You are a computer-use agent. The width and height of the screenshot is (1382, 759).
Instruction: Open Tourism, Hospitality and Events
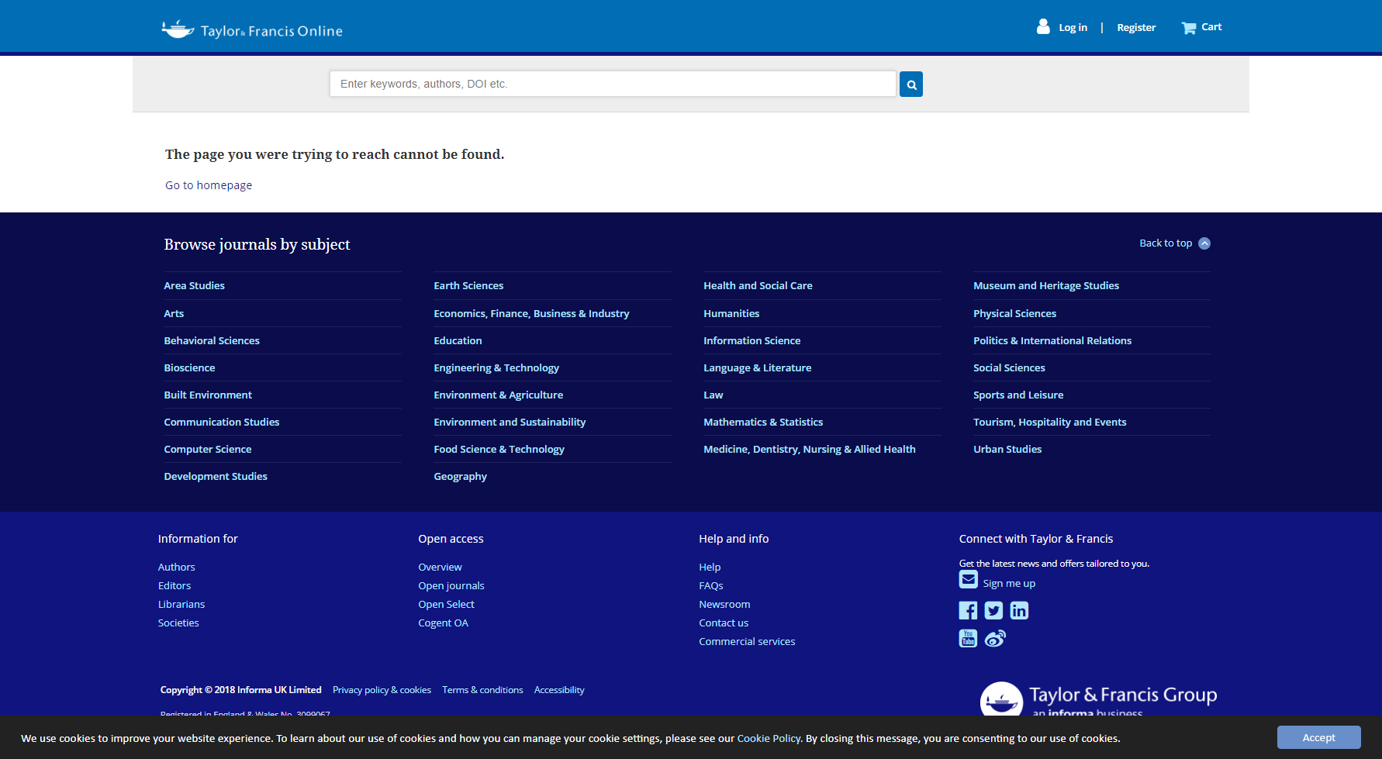(1049, 423)
